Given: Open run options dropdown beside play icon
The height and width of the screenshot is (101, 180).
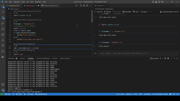Looking at the screenshot, I should click(x=78, y=6).
